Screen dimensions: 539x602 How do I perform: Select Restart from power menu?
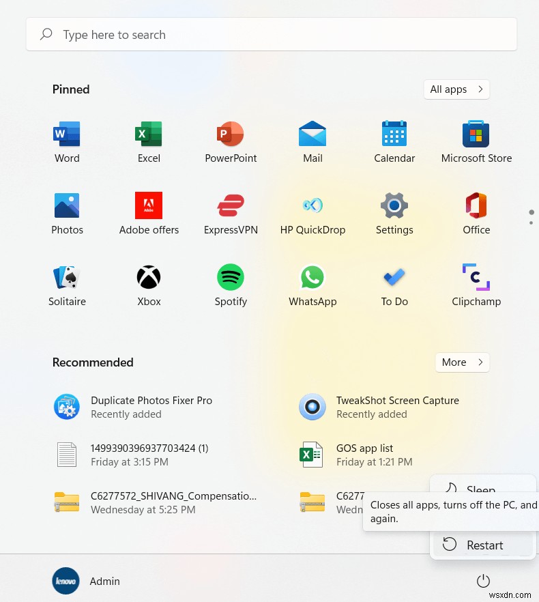pos(483,545)
